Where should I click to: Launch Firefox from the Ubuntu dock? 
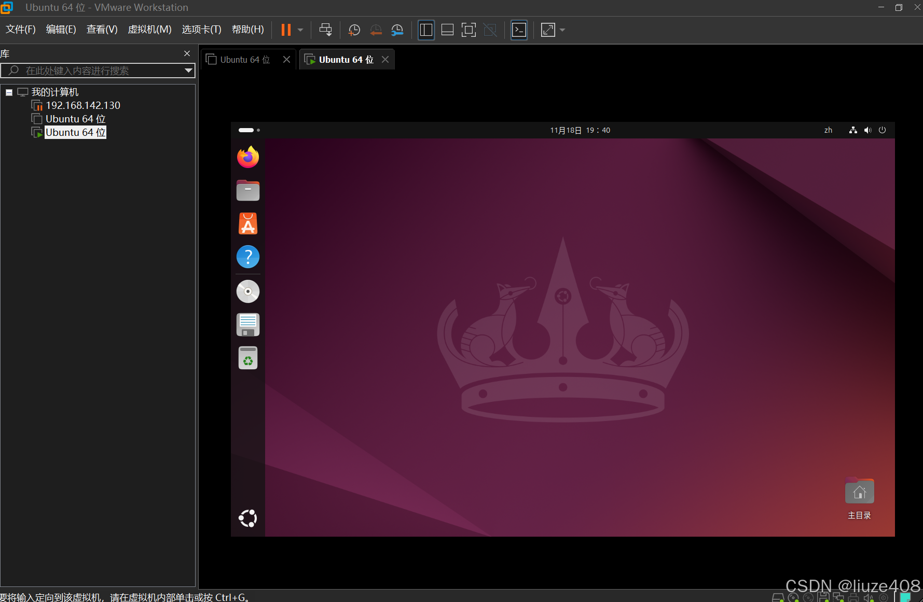click(x=248, y=157)
